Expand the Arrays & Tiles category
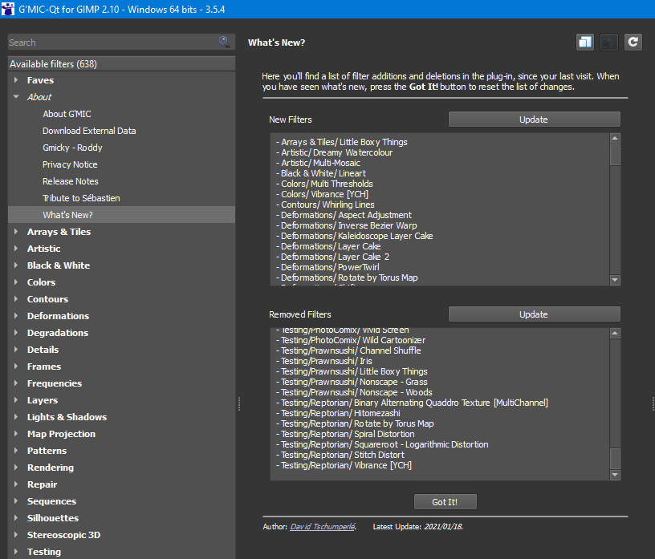655x559 pixels. 16,231
